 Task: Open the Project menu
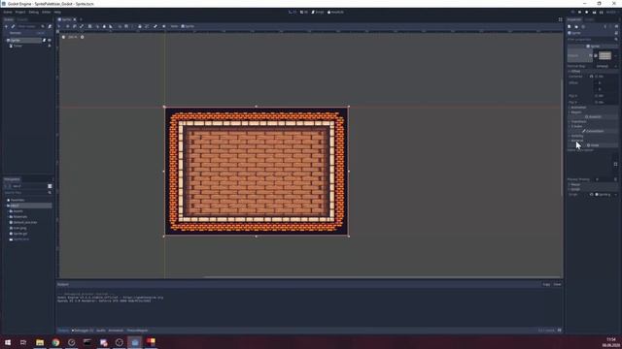(x=20, y=13)
